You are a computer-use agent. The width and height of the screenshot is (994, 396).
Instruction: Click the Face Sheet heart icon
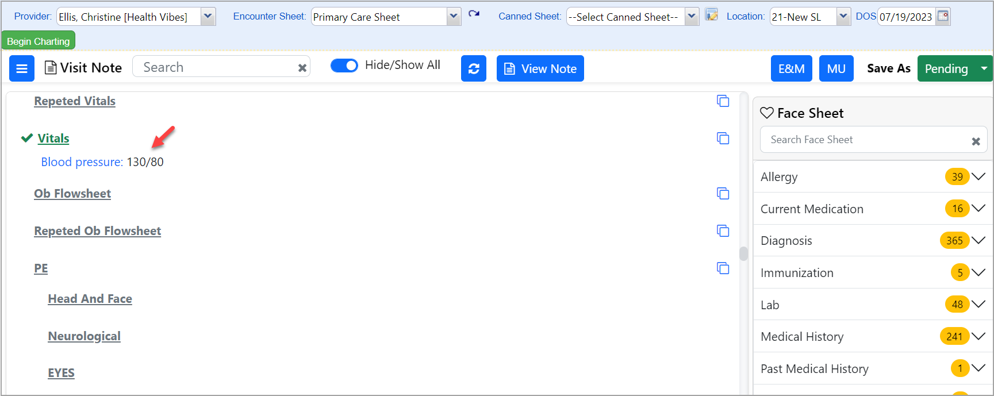(x=767, y=113)
